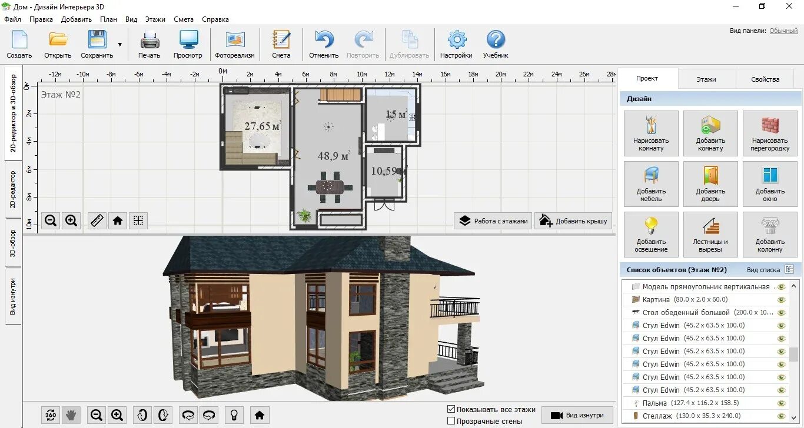Click the Обычный panel view link
Screen dimensions: 804x428
coord(783,31)
